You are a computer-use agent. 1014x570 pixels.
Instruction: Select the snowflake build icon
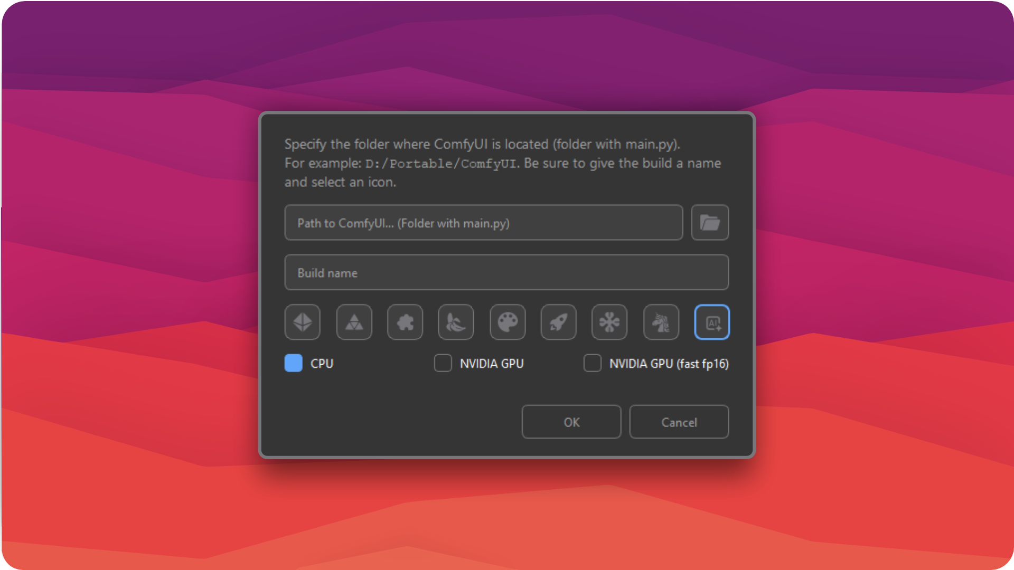pyautogui.click(x=609, y=322)
